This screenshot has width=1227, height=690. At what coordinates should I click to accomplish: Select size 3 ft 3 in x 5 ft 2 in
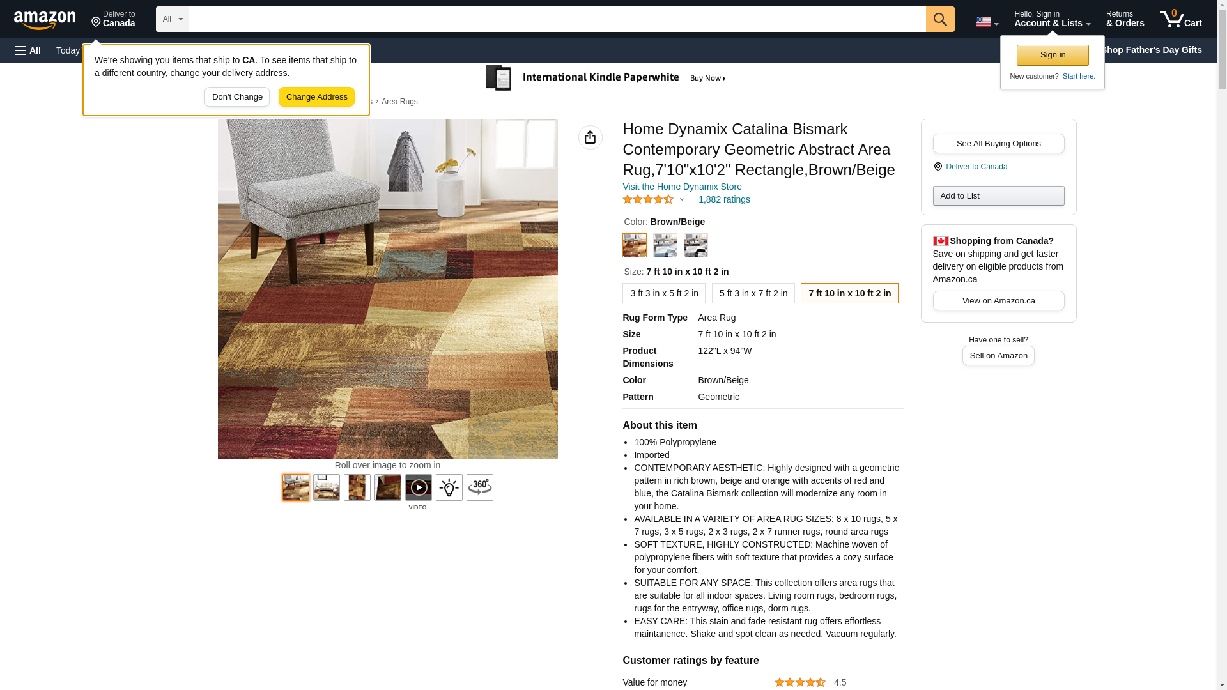pyautogui.click(x=664, y=293)
